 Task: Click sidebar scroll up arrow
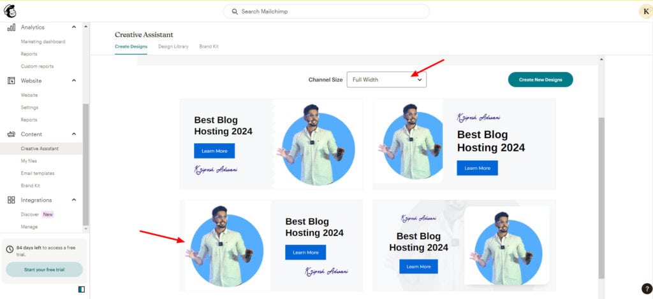click(86, 27)
